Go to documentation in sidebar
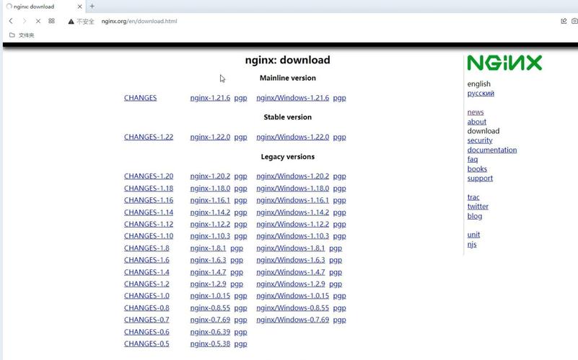The width and height of the screenshot is (578, 360). tap(491, 150)
